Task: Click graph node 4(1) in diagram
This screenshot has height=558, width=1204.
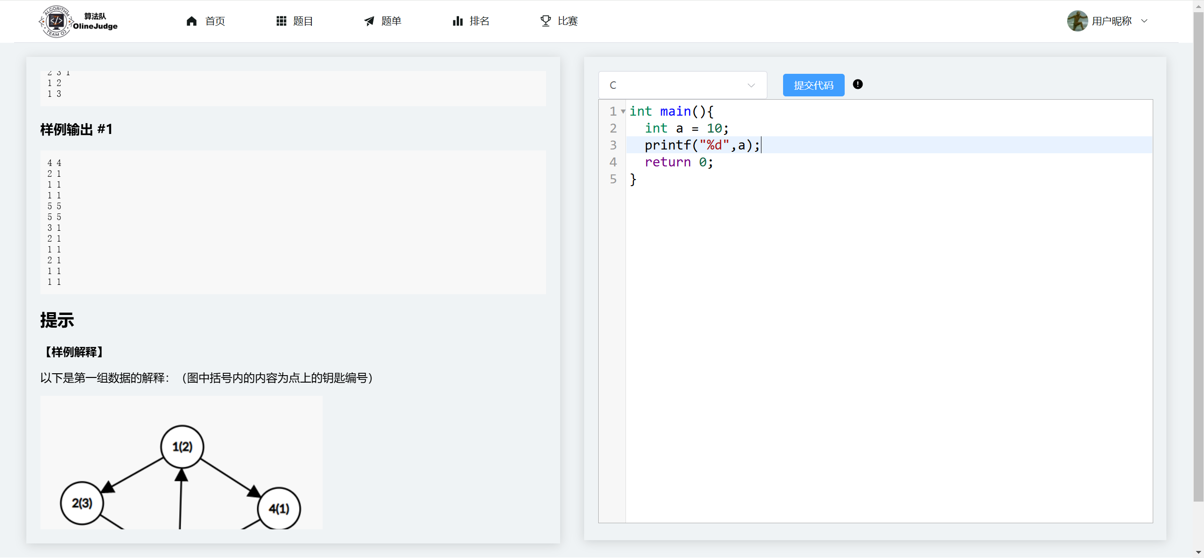Action: [279, 508]
